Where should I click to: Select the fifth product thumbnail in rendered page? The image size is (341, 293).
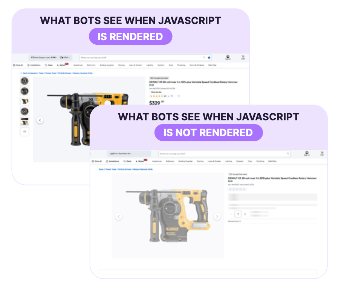[24, 121]
